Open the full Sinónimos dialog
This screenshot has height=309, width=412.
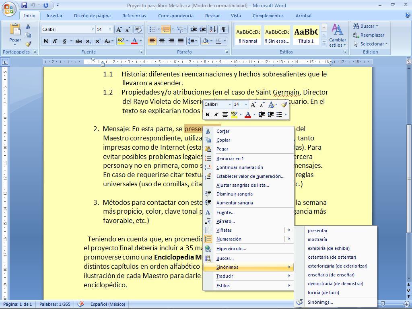[x=321, y=302]
